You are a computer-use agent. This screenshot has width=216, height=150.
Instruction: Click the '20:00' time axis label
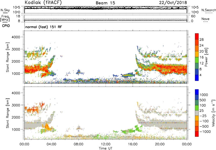pyautogui.click(x=160, y=144)
